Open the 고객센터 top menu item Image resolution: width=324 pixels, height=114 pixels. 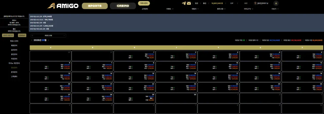[145, 9]
